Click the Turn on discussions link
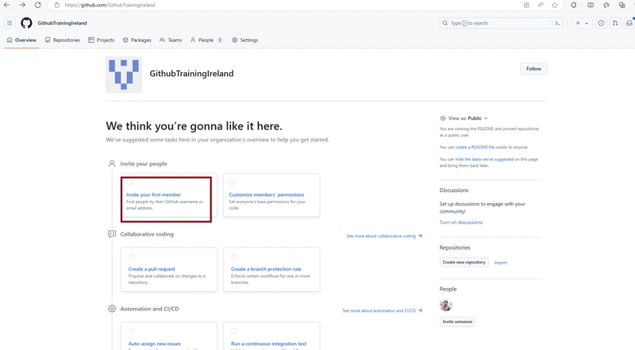Viewport: 635px width, 350px height. (x=461, y=222)
